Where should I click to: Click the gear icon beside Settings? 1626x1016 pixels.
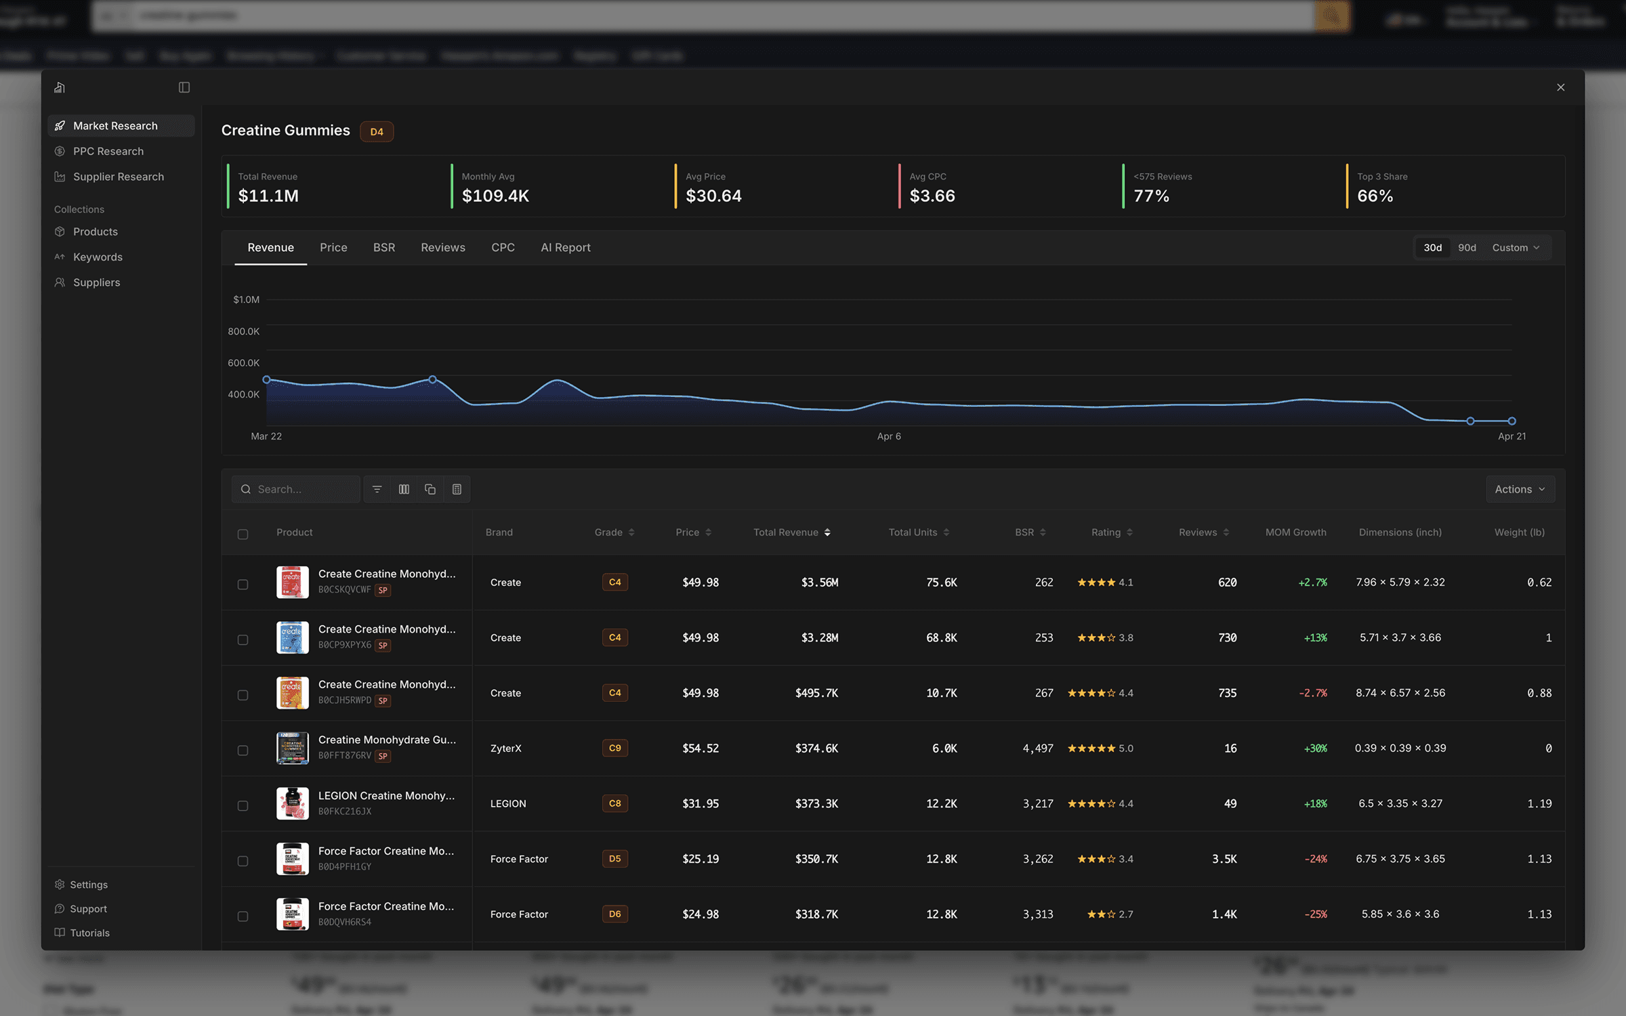60,885
